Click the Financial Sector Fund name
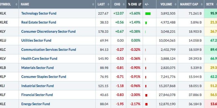 click(x=37, y=95)
